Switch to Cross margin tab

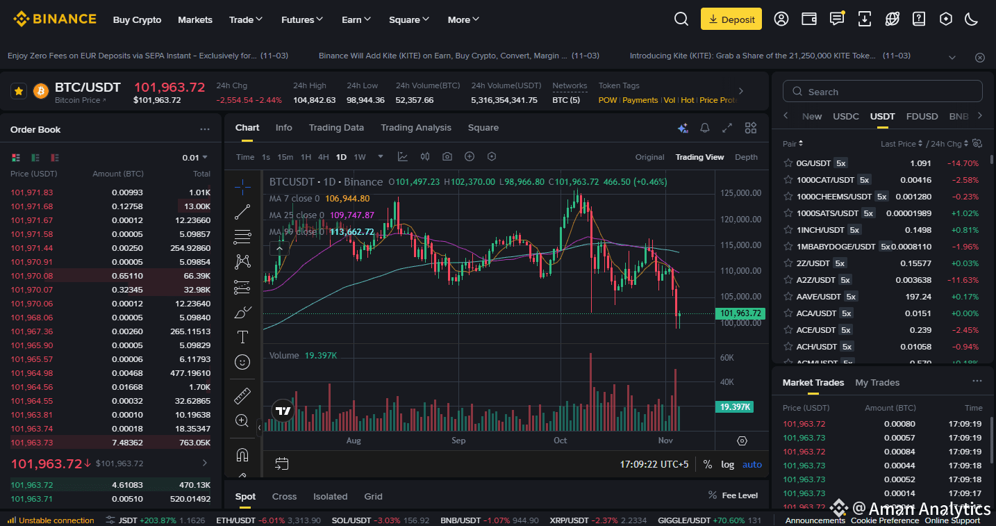click(284, 496)
